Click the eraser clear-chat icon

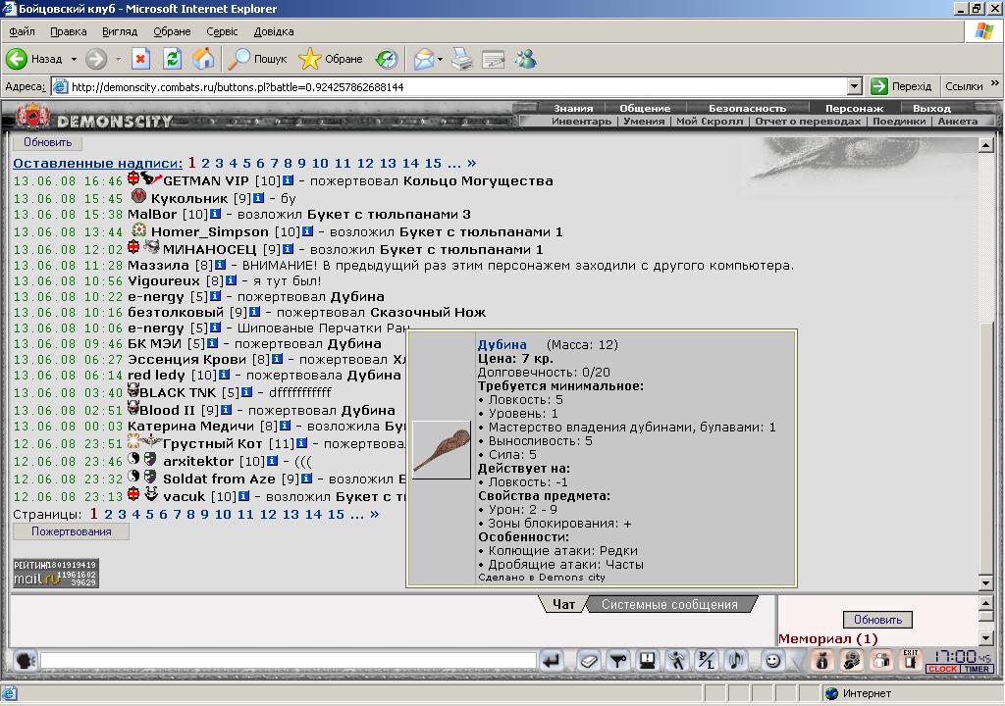click(589, 661)
